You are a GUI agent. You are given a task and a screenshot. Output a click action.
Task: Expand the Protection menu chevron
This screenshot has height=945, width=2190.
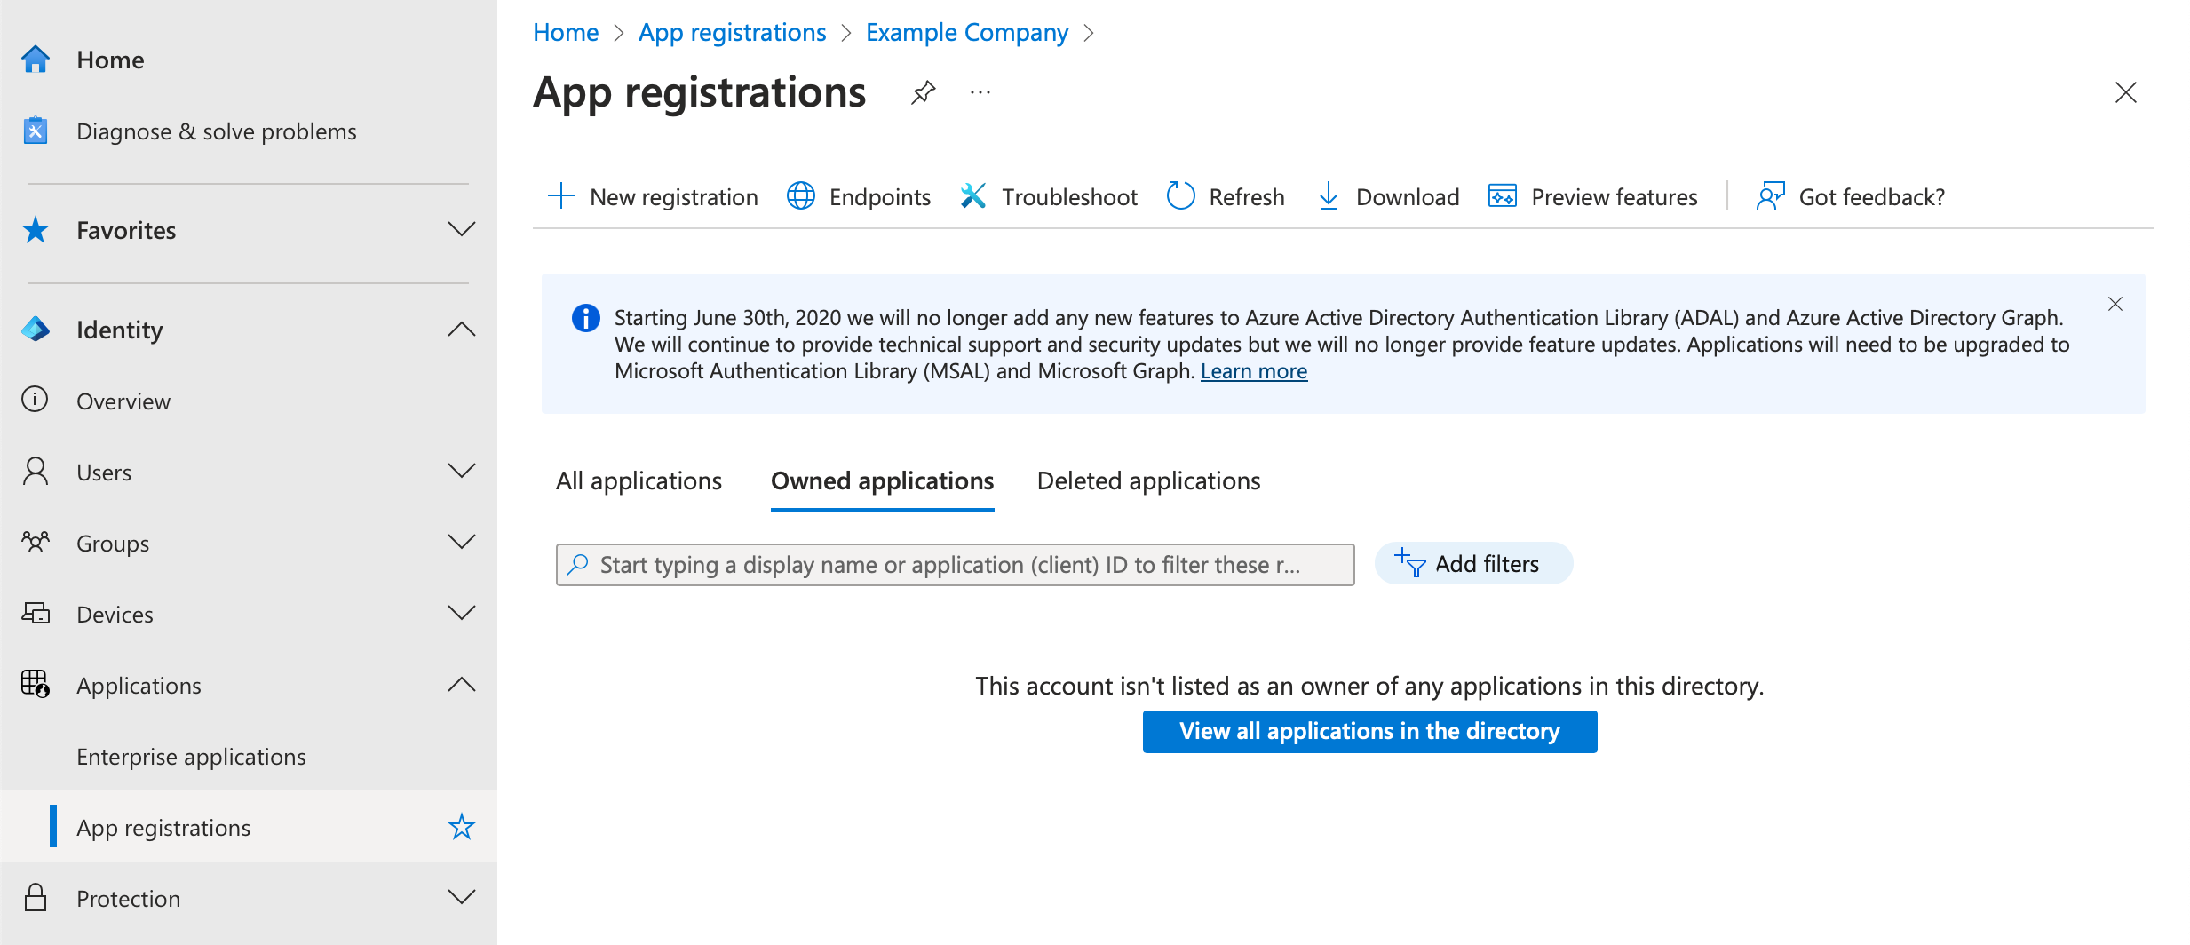pos(462,898)
